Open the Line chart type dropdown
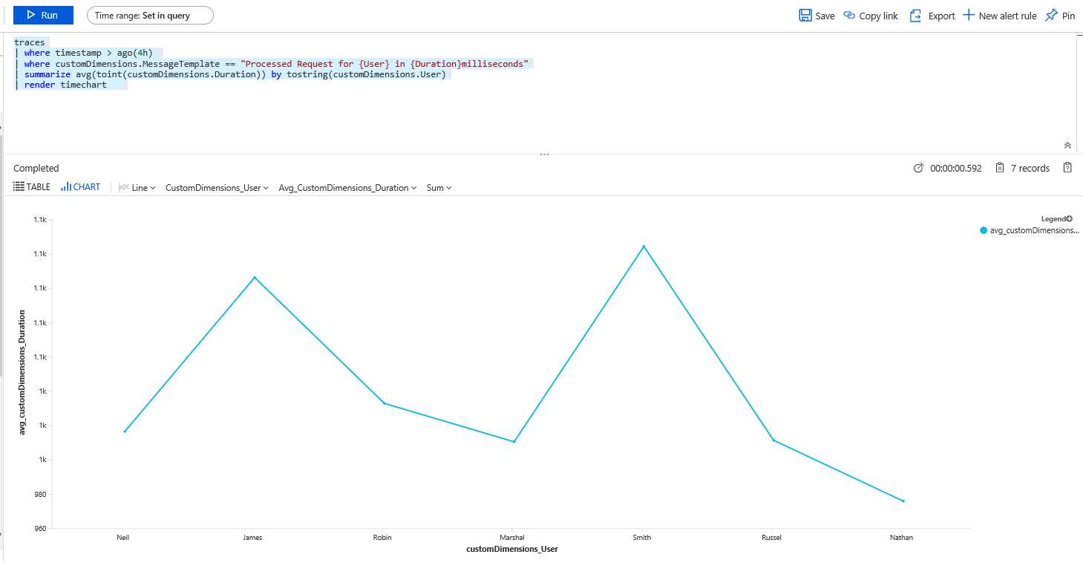 (137, 188)
